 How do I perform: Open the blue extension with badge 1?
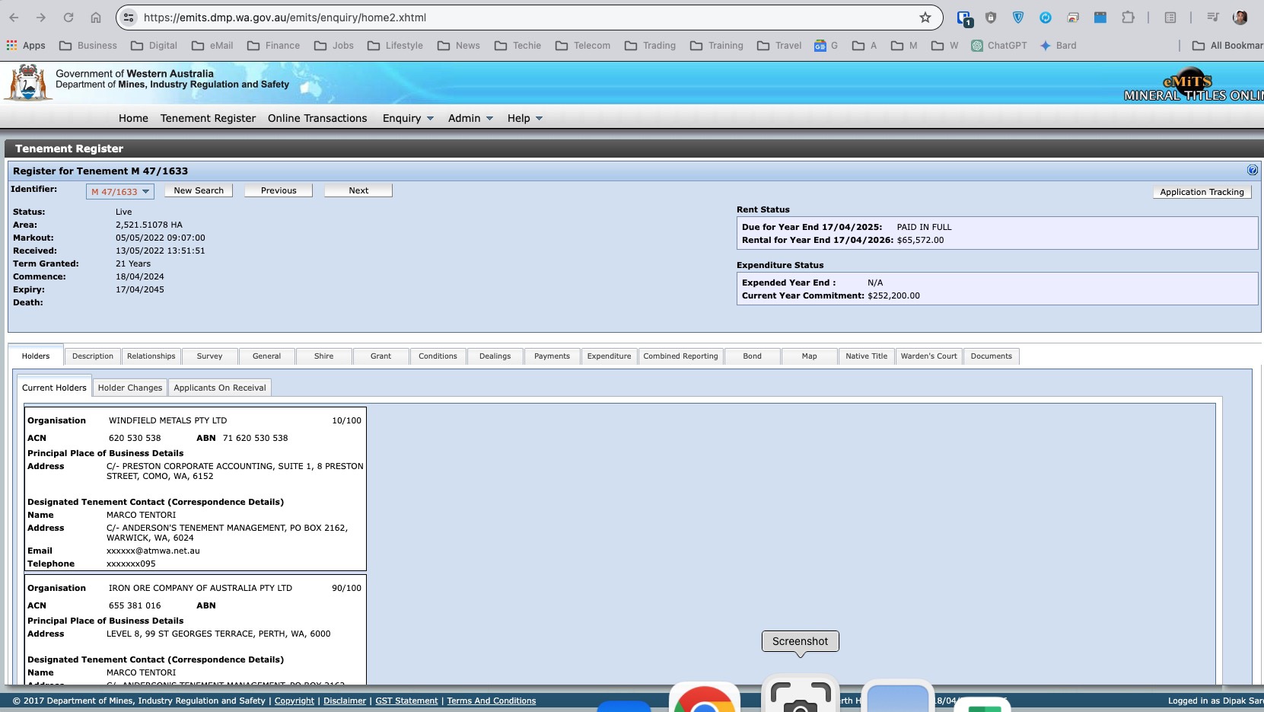click(964, 18)
